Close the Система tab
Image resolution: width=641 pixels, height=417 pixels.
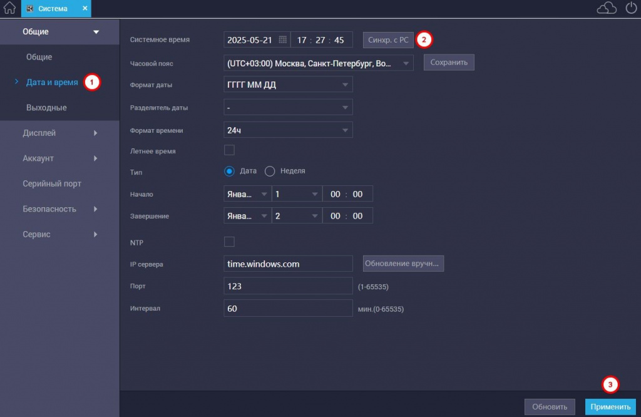[x=85, y=8]
